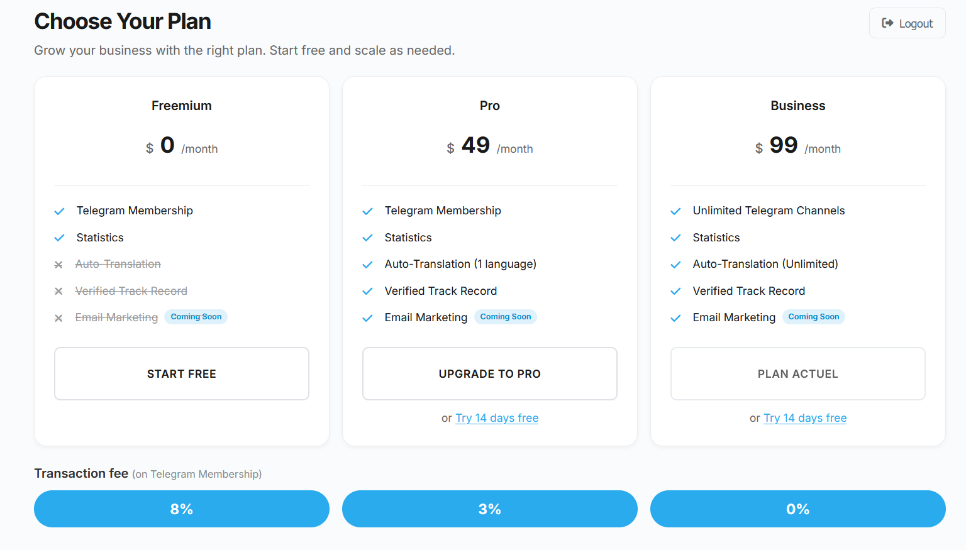966x550 pixels.
Task: Click the 3% transaction fee bar
Action: point(489,509)
